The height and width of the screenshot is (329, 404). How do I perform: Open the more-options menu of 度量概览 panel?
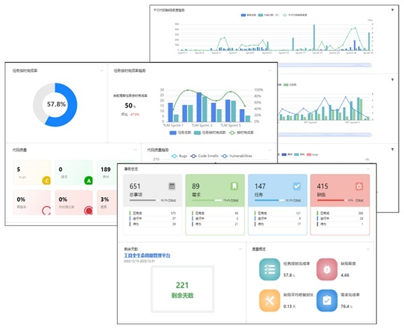tap(368, 249)
